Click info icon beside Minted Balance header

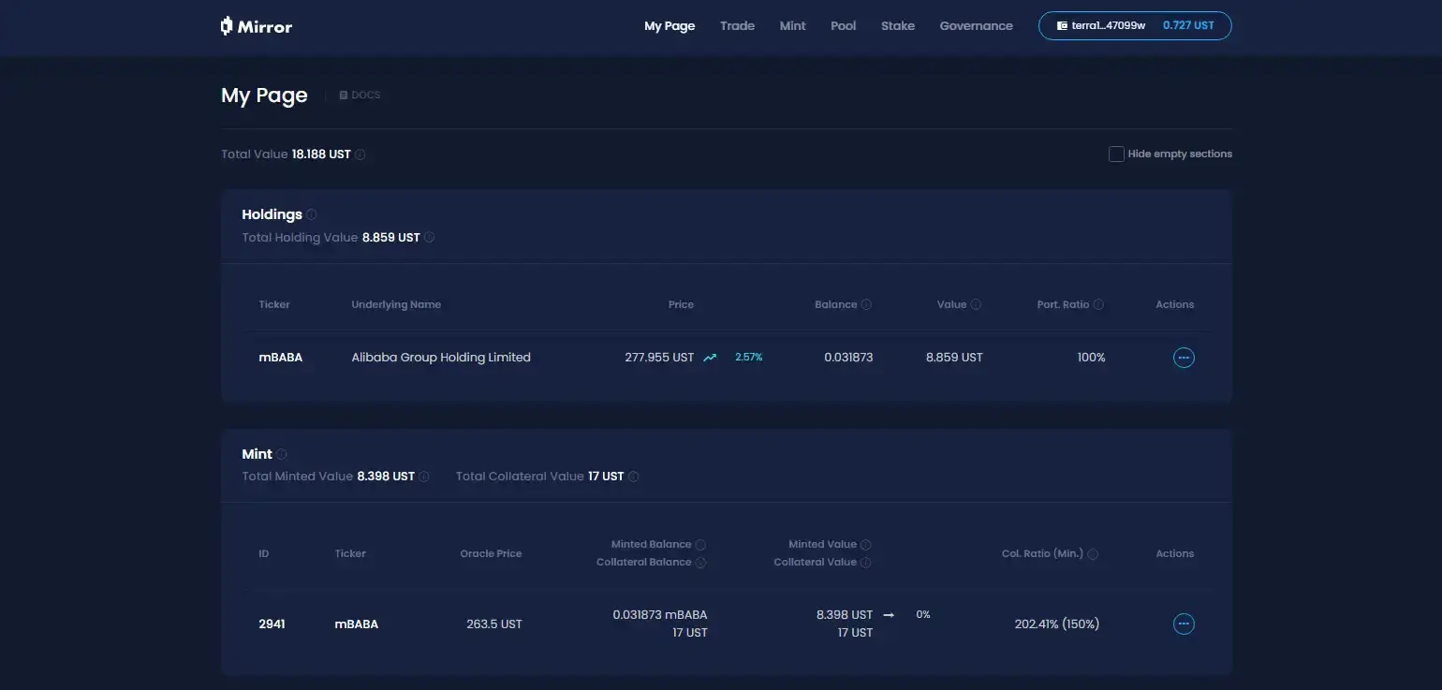[700, 545]
